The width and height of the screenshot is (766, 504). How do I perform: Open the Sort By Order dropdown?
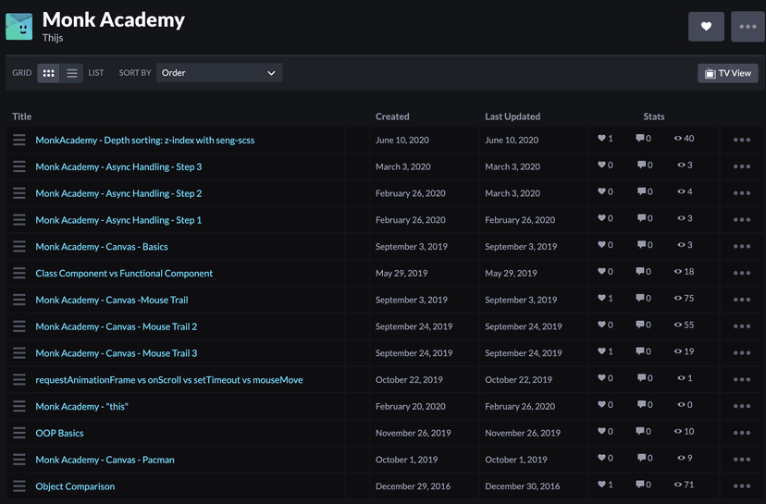(x=218, y=73)
